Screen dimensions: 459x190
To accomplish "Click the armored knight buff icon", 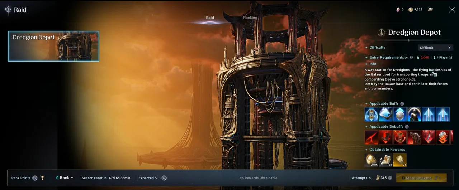I will 414,115.
